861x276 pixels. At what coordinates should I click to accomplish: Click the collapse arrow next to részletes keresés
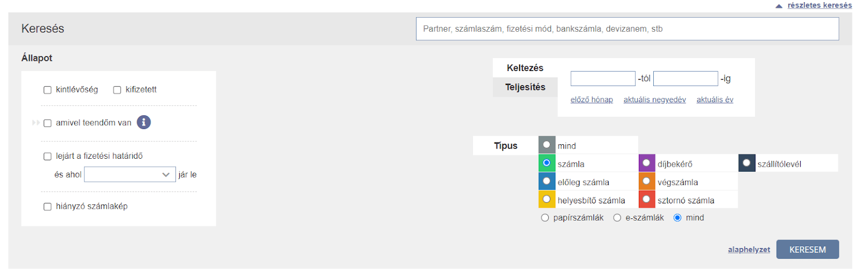coord(779,6)
